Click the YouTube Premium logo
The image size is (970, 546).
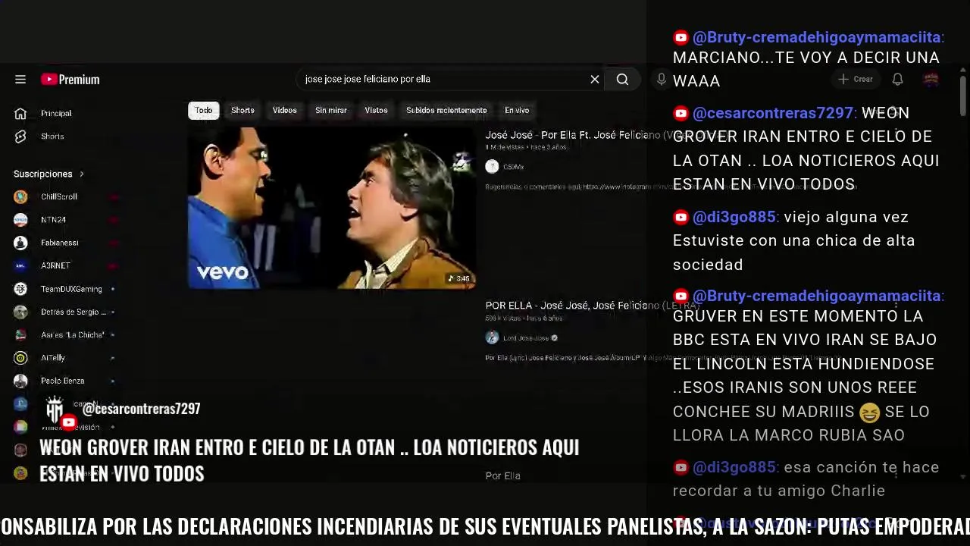click(x=70, y=80)
